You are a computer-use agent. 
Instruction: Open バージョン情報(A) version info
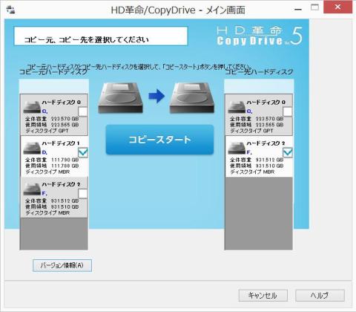tap(62, 265)
